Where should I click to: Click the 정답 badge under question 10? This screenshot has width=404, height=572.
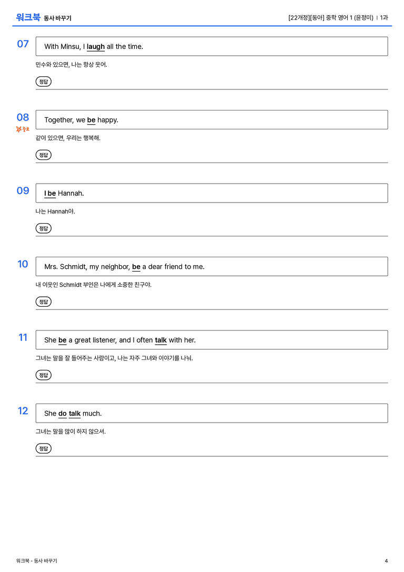tap(43, 302)
